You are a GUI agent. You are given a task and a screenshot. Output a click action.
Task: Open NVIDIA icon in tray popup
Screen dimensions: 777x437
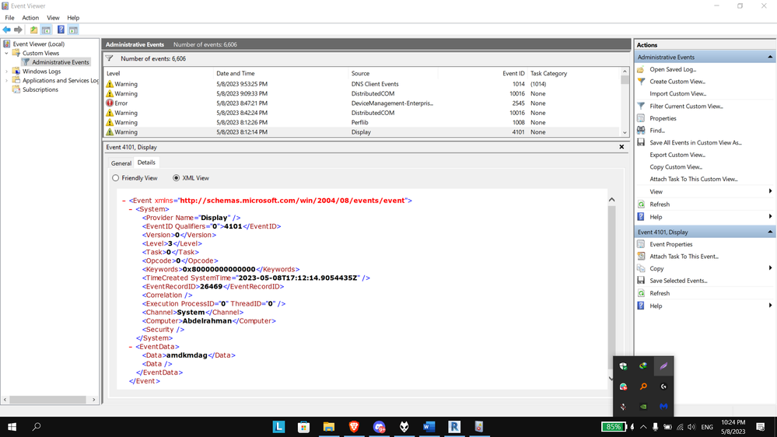tap(643, 407)
